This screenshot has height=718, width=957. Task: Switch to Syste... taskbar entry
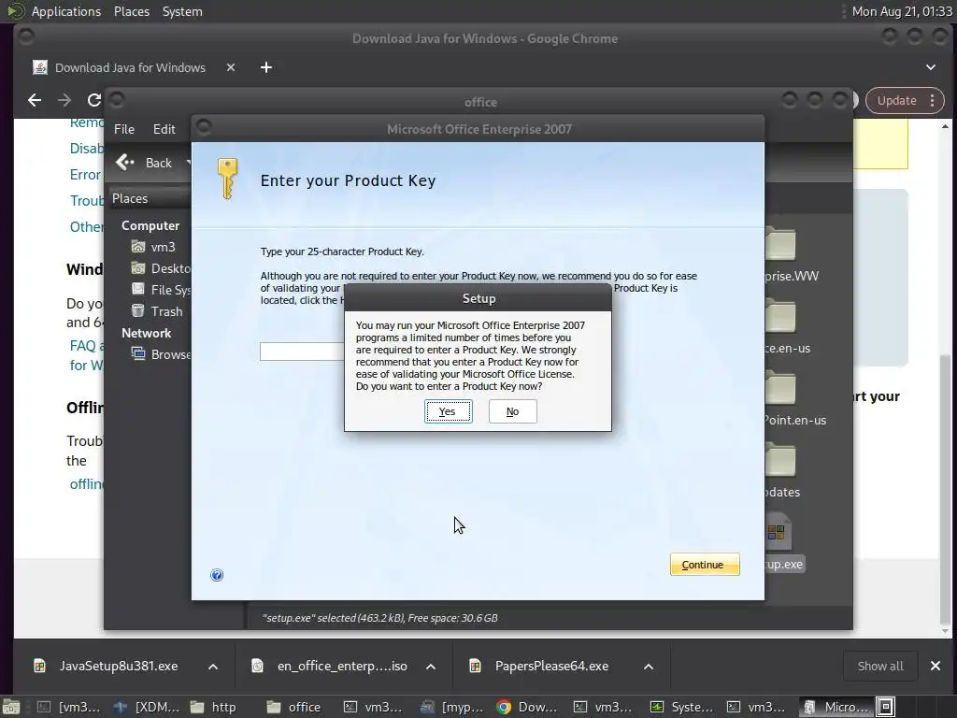pyautogui.click(x=681, y=707)
